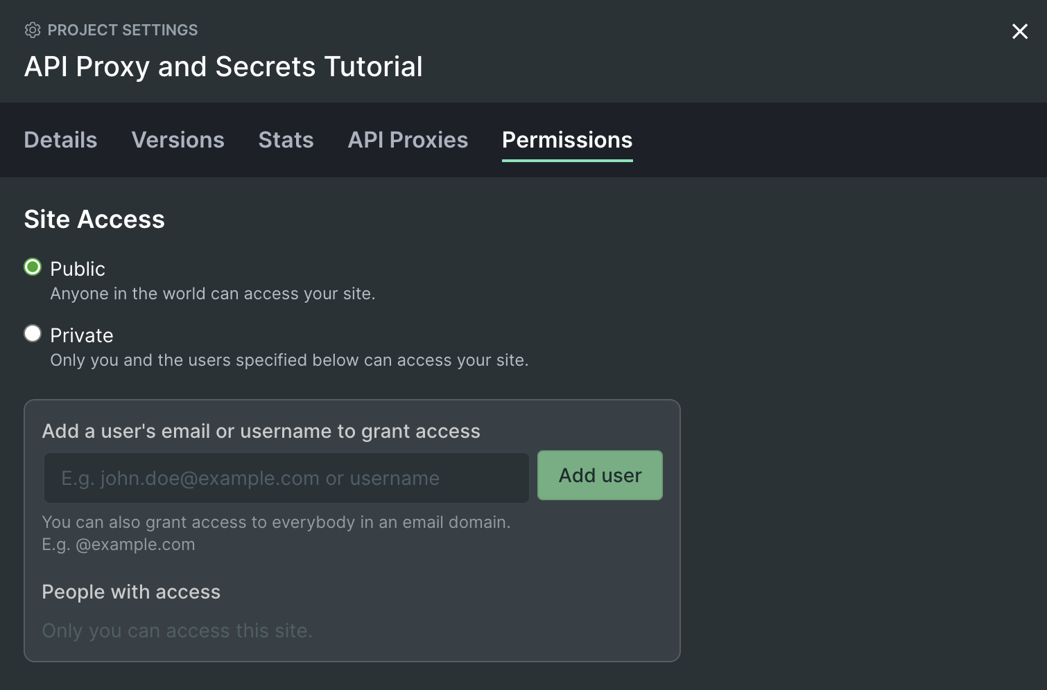Click the Project Settings gear icon
The image size is (1047, 690).
pos(33,30)
